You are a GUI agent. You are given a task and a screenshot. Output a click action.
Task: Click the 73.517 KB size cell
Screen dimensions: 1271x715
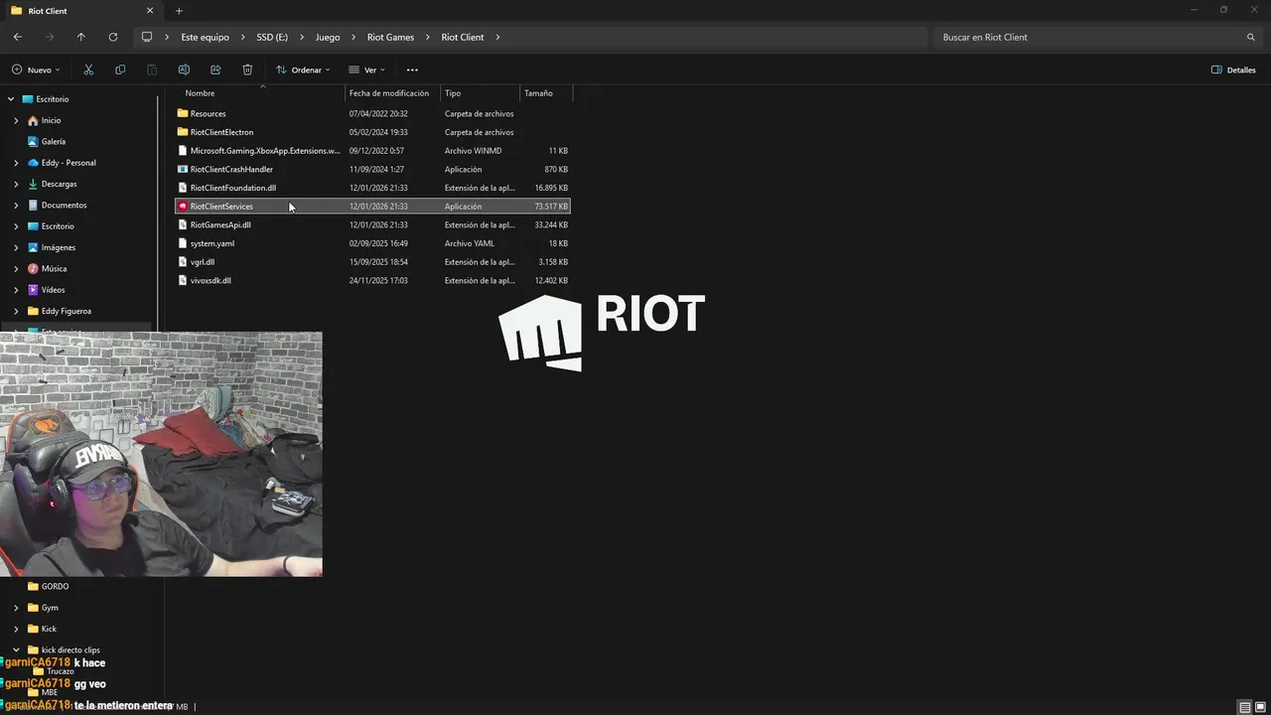551,207
